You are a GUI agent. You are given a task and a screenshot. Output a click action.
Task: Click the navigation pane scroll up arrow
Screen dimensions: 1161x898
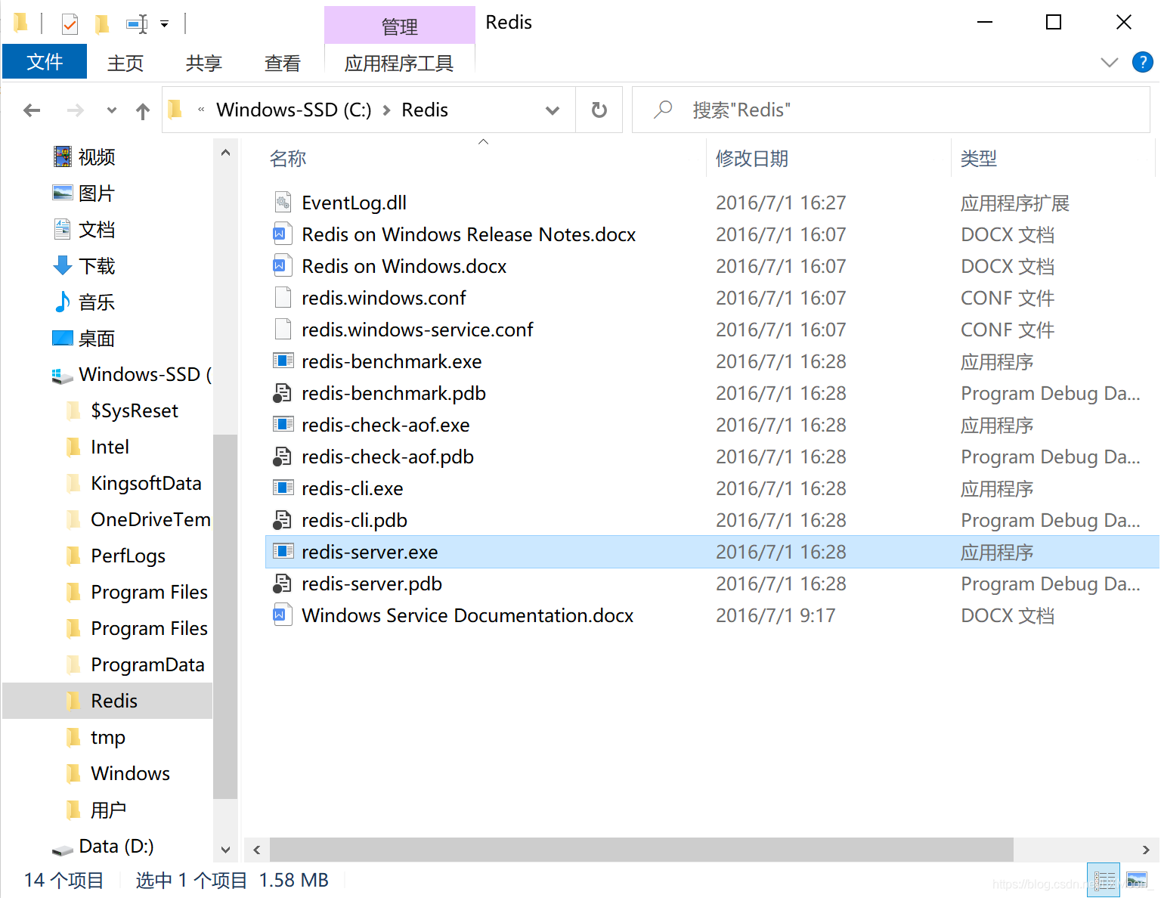225,153
